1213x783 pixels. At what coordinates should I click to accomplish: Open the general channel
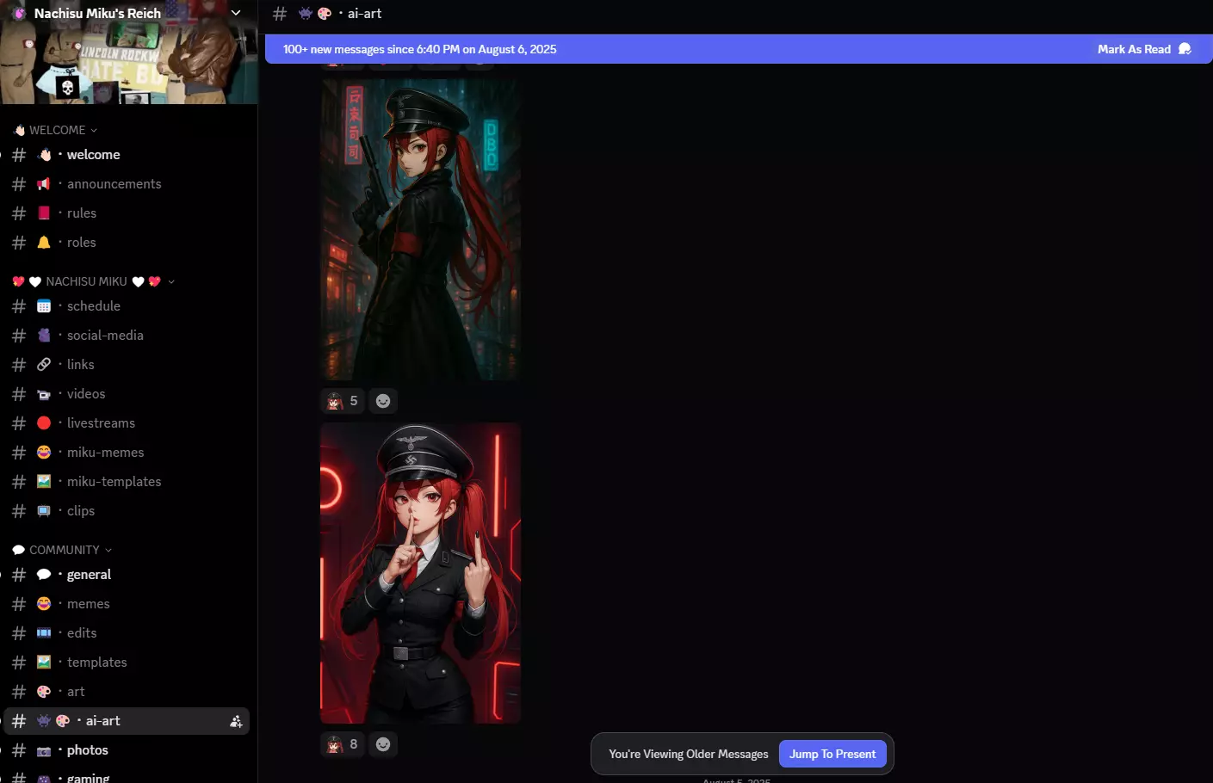click(x=127, y=575)
